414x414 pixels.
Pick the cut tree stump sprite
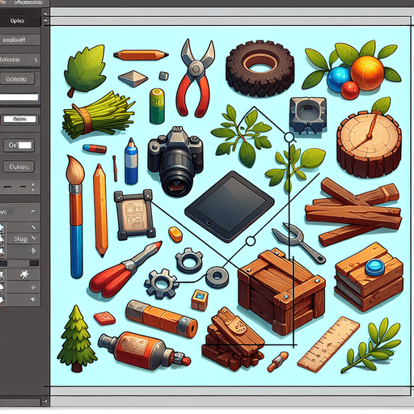click(369, 144)
